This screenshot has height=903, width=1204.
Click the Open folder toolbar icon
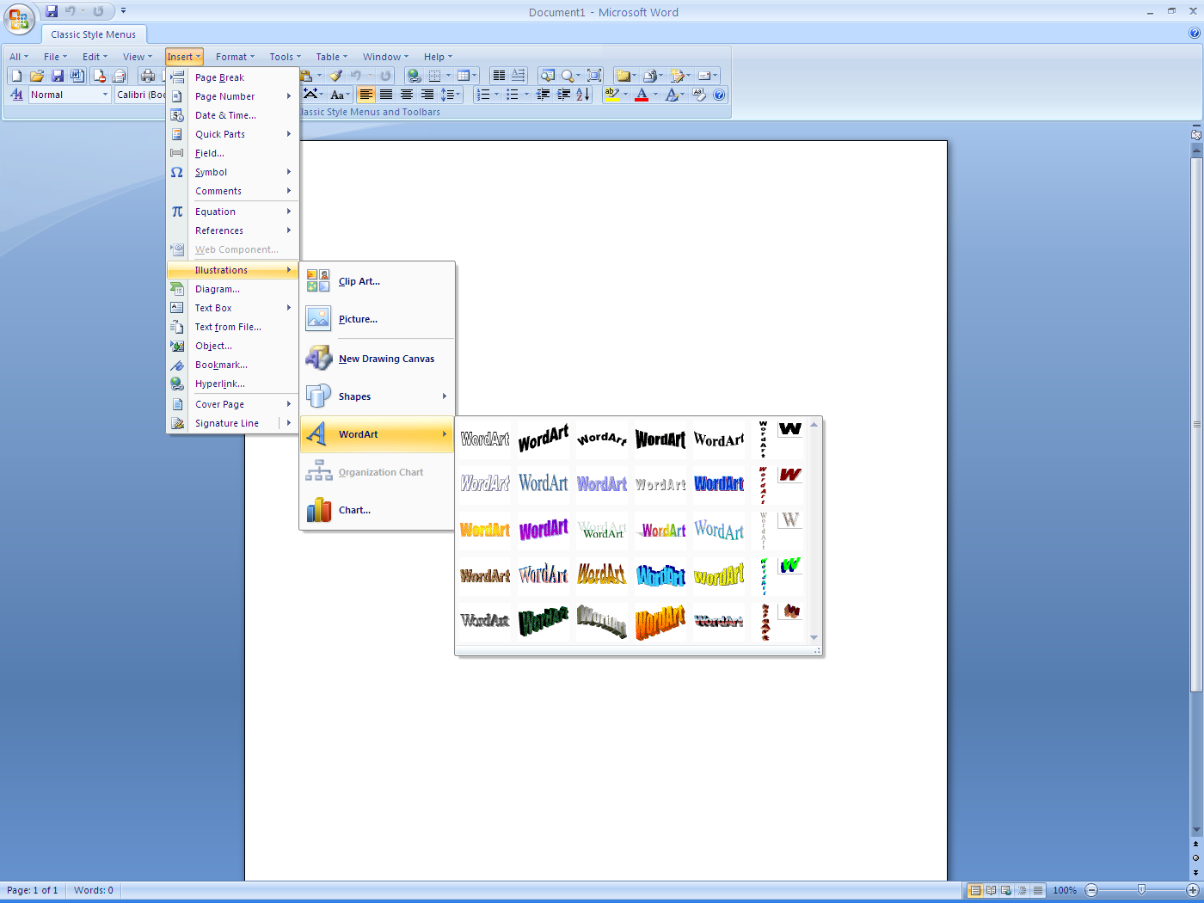coord(37,76)
